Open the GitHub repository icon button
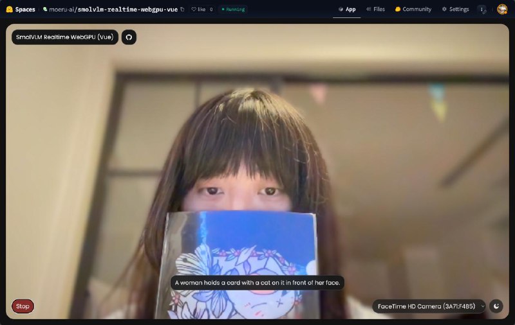This screenshot has height=325, width=515. pos(129,37)
